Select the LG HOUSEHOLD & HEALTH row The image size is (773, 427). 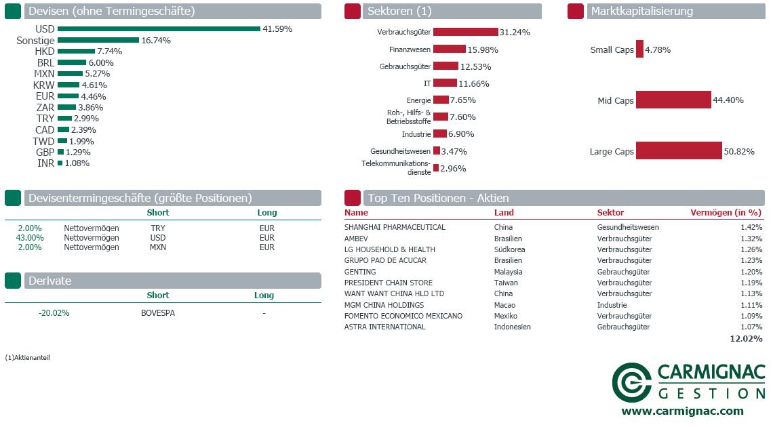[x=553, y=249]
